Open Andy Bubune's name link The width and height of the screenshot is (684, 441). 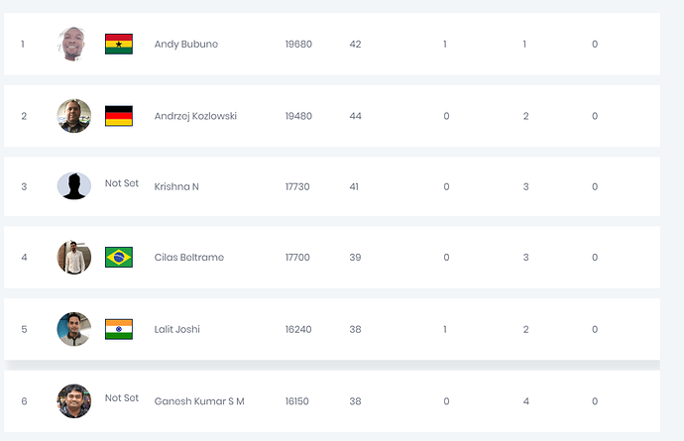coord(186,45)
